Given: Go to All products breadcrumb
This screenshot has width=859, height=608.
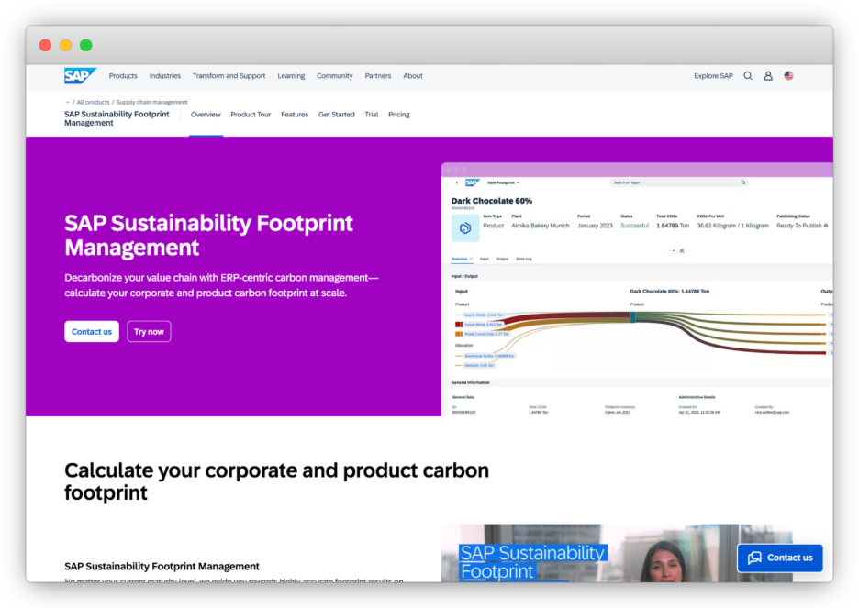Looking at the screenshot, I should click(x=93, y=103).
